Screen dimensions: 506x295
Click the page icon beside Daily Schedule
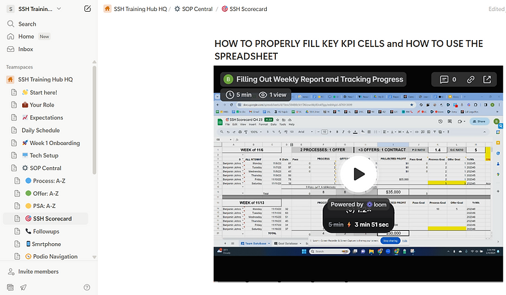coord(14,131)
